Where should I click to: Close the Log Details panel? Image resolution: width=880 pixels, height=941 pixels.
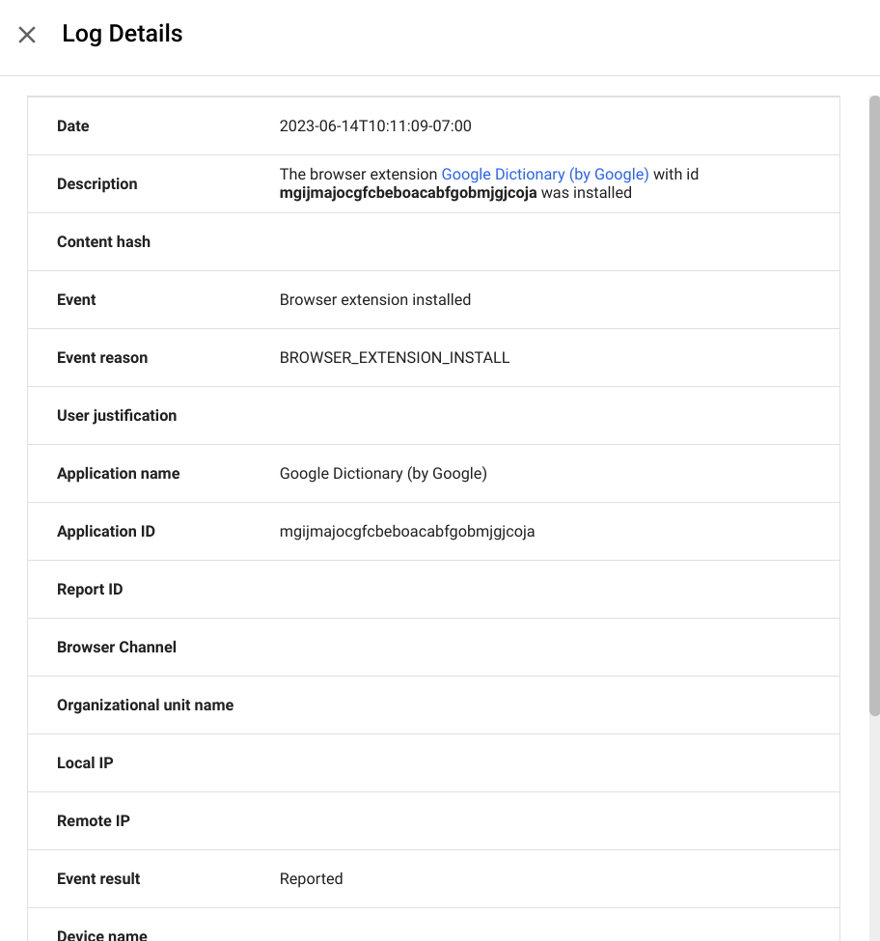[x=27, y=35]
